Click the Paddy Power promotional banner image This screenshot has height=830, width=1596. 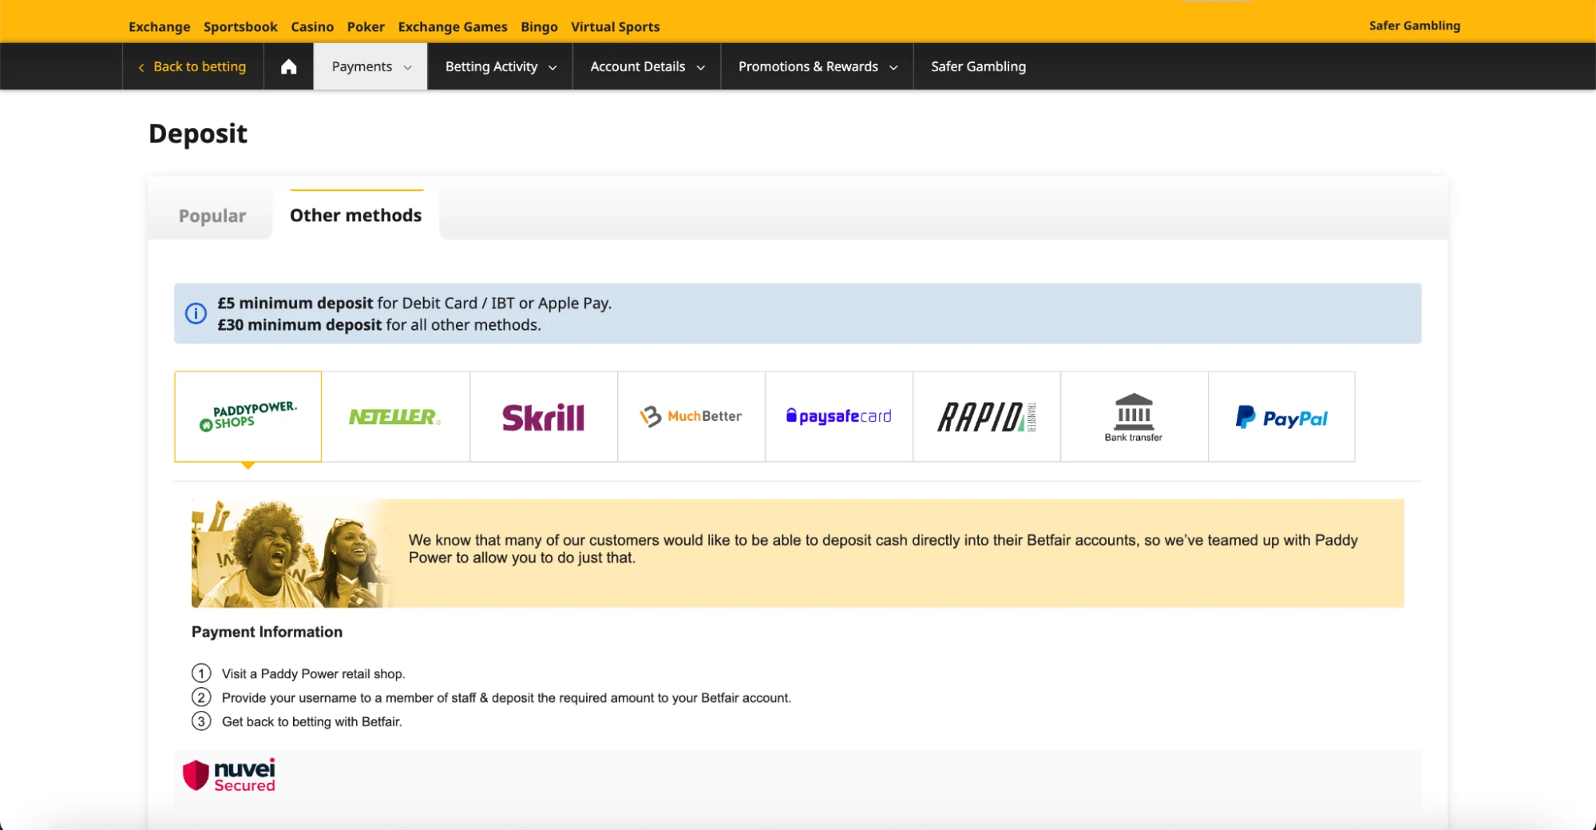(x=292, y=553)
